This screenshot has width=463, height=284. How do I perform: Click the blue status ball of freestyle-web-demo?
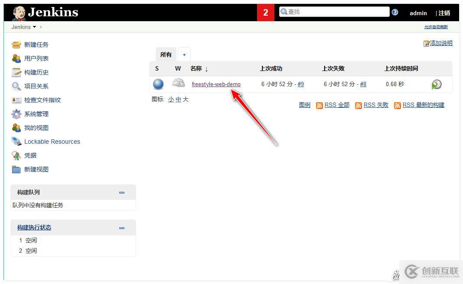point(158,84)
